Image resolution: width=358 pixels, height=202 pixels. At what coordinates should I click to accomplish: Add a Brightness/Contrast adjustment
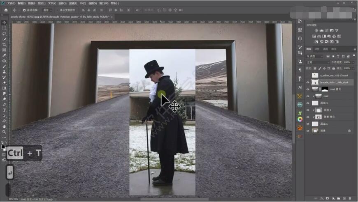point(316,30)
